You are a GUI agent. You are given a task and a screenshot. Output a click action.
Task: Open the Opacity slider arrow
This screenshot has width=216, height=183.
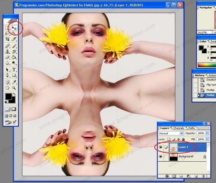click(x=207, y=133)
